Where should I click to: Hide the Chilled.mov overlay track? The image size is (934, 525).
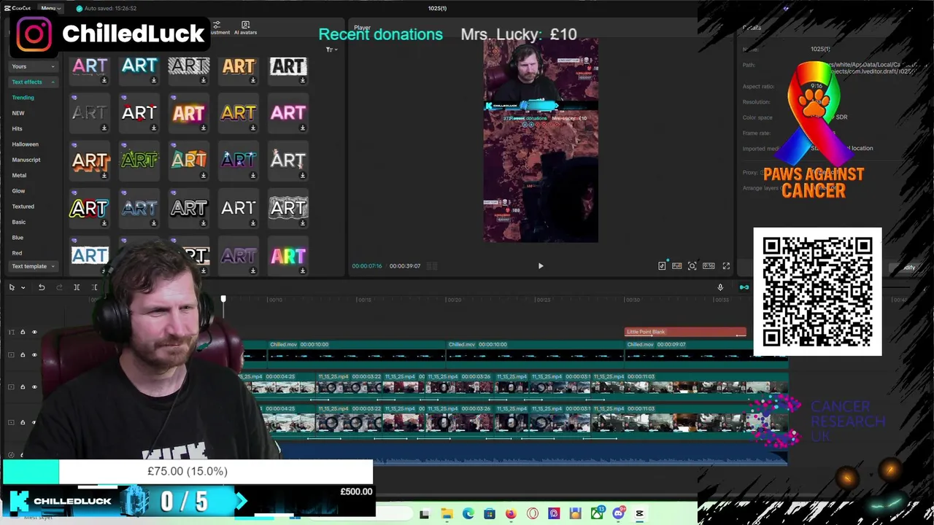click(x=34, y=355)
